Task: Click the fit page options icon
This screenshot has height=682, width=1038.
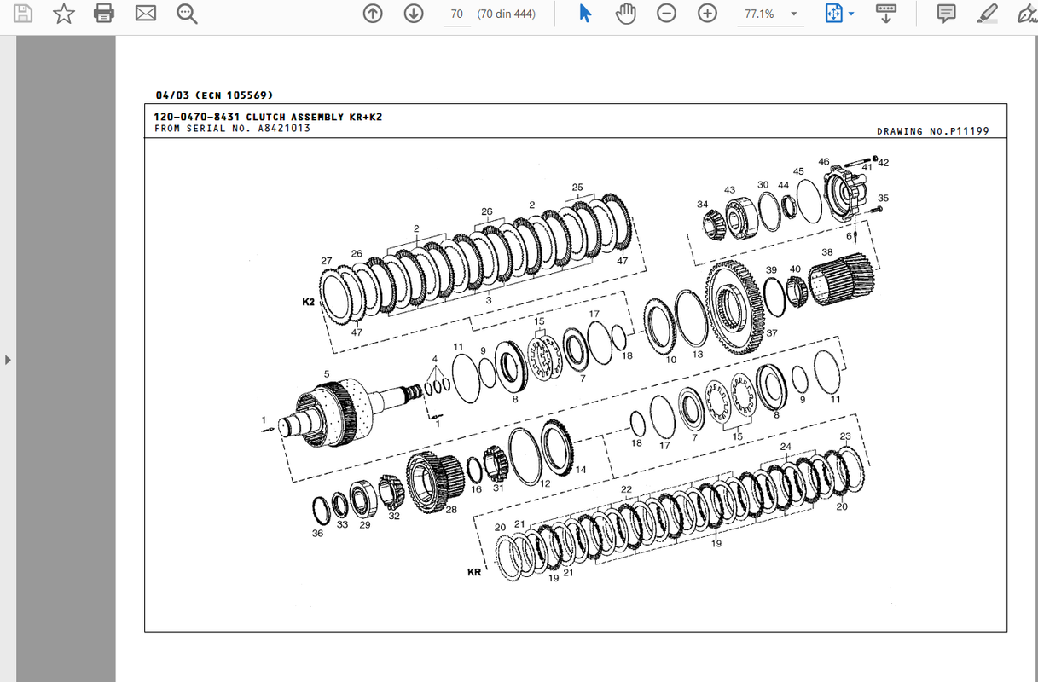Action: 832,14
